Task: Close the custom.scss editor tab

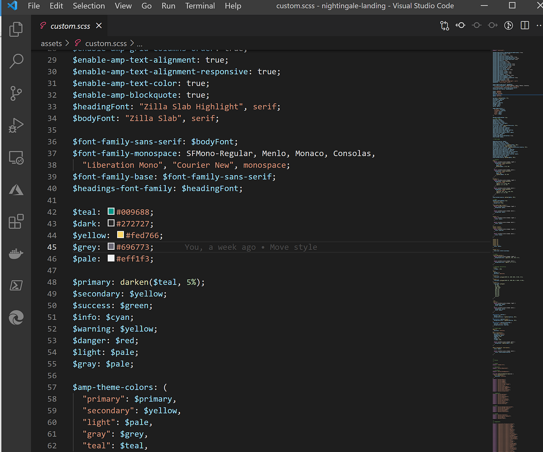Action: pos(99,26)
